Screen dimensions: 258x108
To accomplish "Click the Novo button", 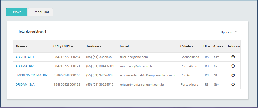I will (16, 12).
